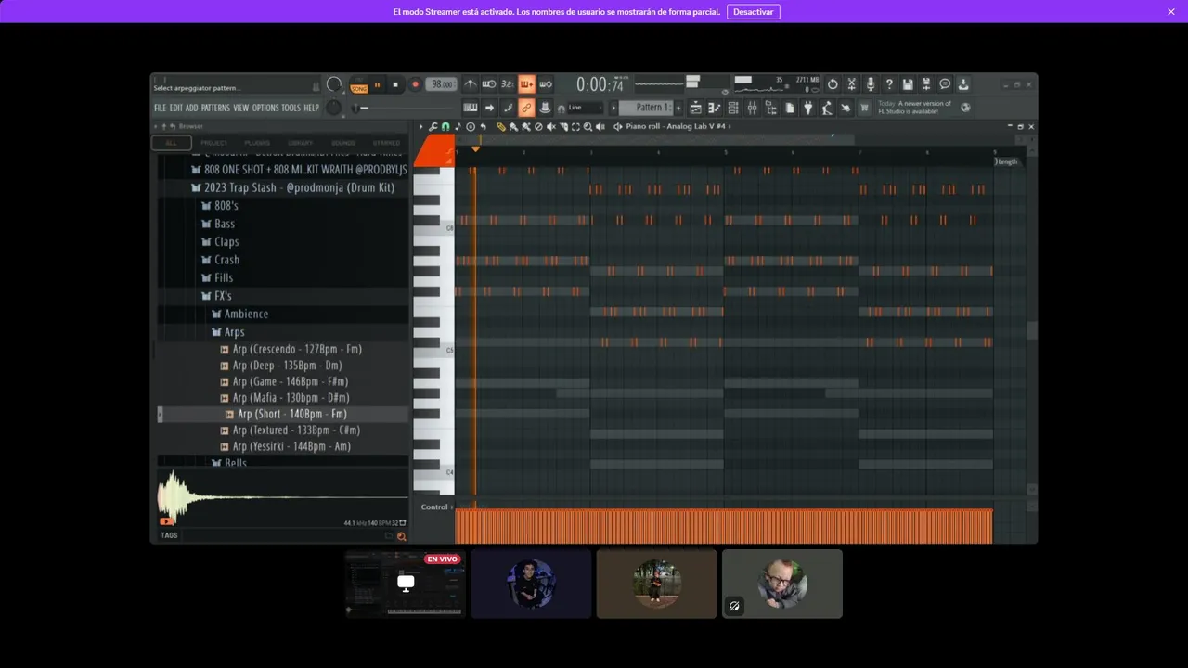Pause playback in FL Studio transport
This screenshot has width=1188, height=668.
(377, 84)
